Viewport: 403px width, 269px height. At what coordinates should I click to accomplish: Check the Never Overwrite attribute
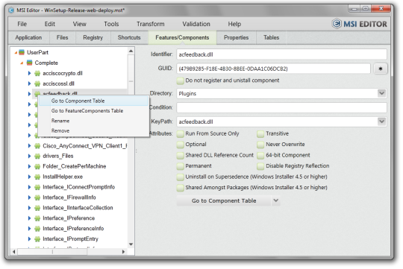click(260, 145)
